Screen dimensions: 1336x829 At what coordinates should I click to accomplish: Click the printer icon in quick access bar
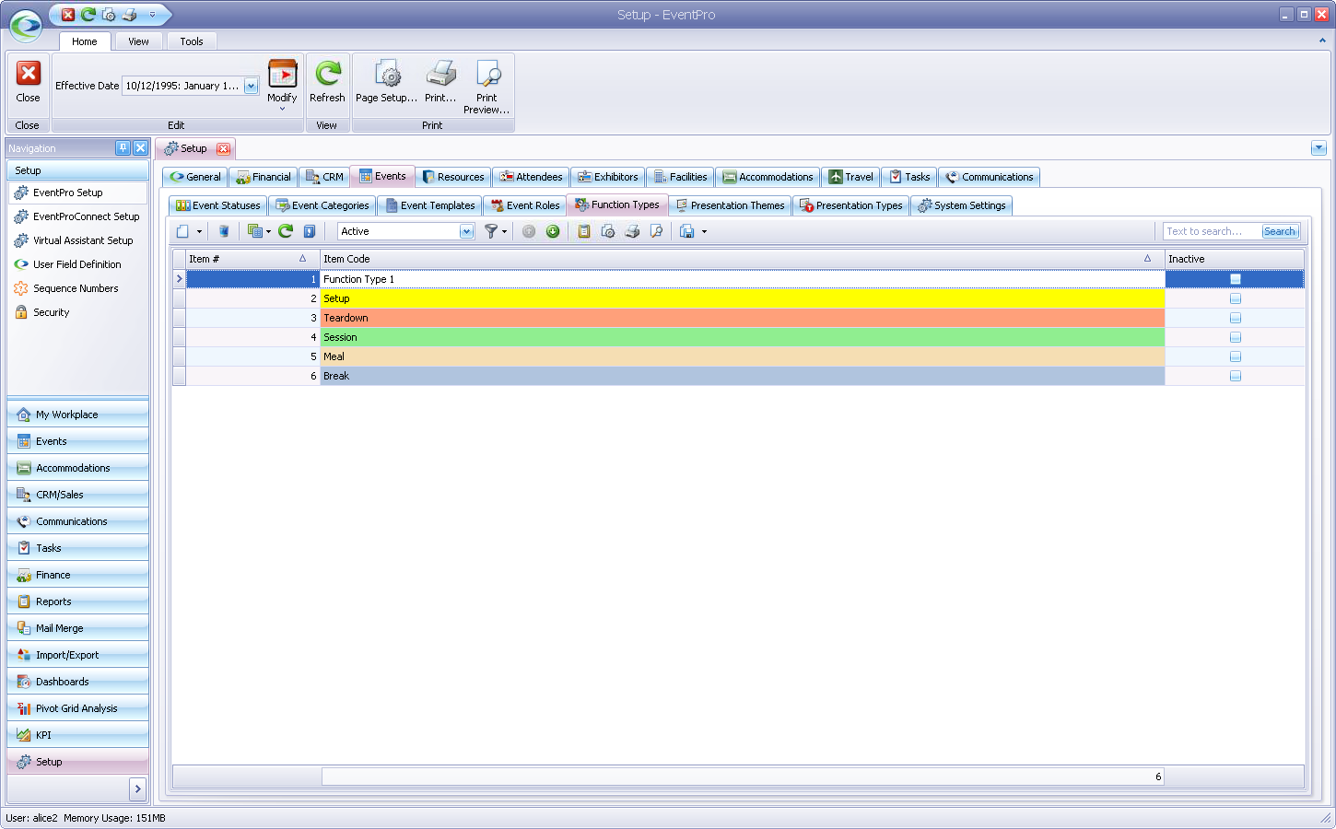pos(129,14)
